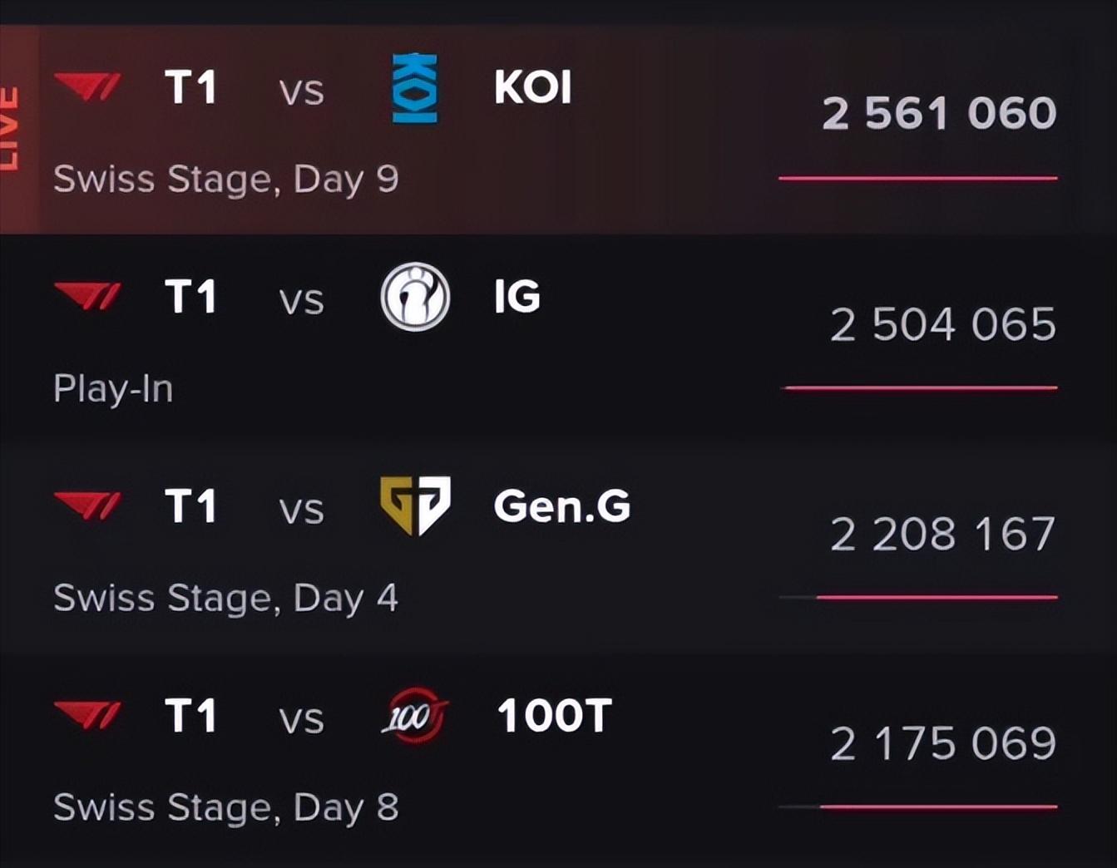Open the KOI team name link
Image resolution: width=1117 pixels, height=868 pixels.
(x=532, y=87)
